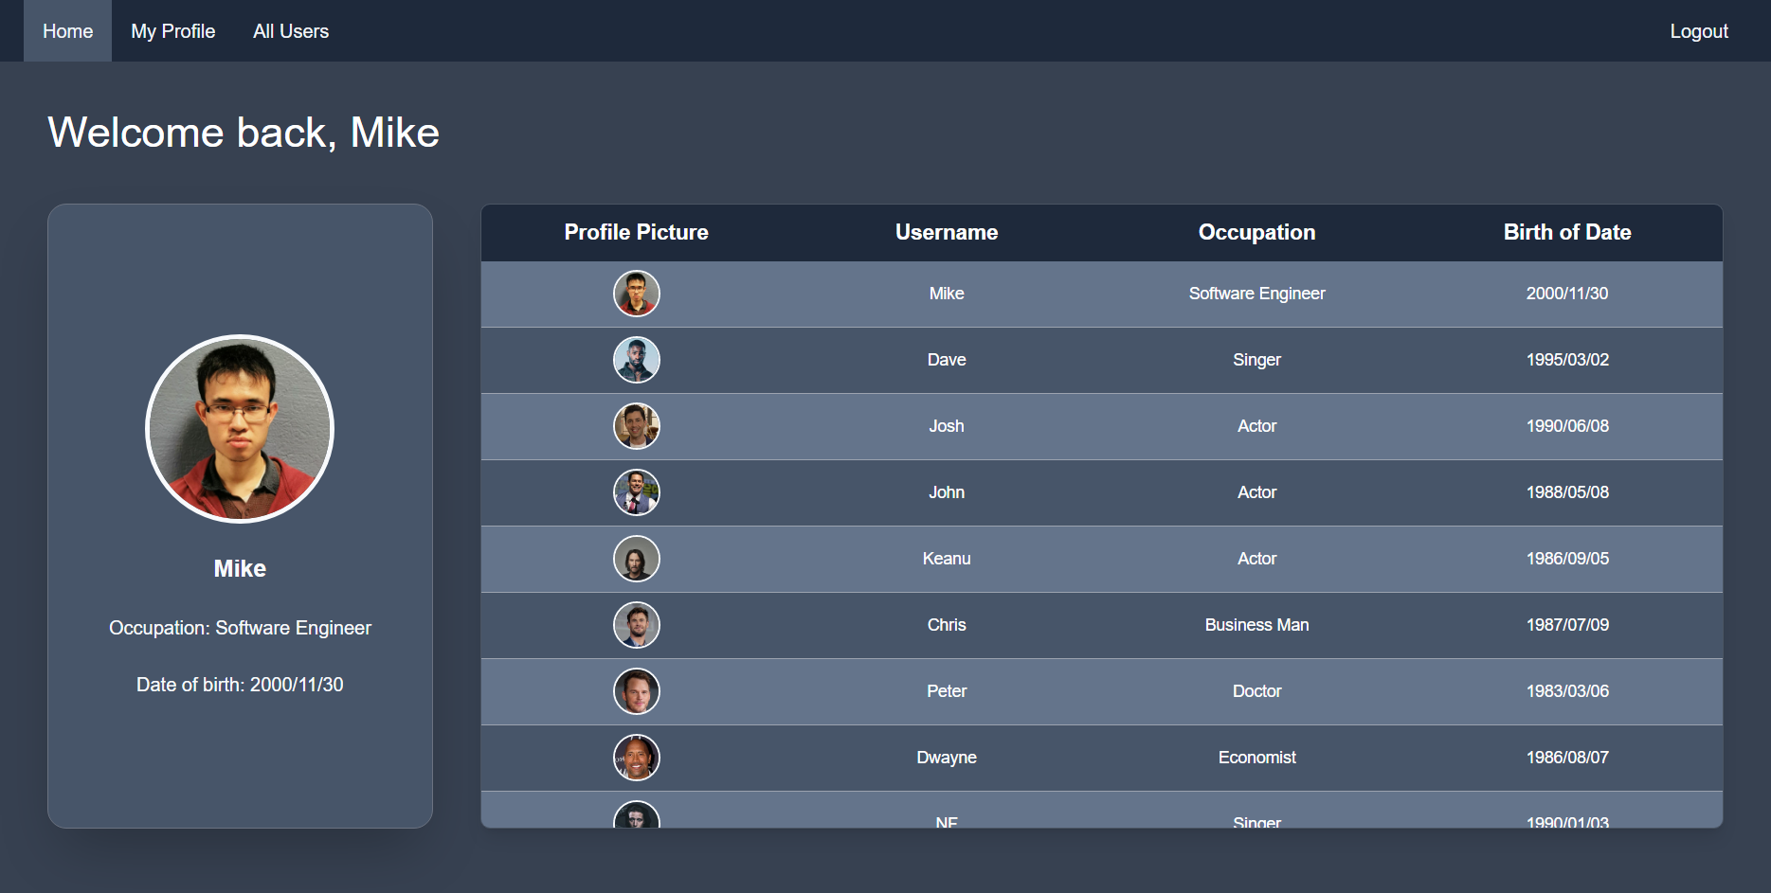
Task: Open the My Profile page
Action: pos(173,31)
